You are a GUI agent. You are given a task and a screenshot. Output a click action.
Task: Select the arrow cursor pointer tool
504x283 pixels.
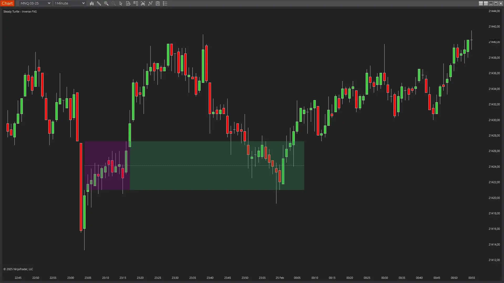pos(121,3)
